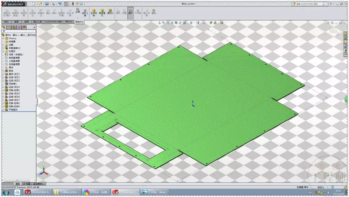Click the 拉伸切除 extruded cut tool

pyautogui.click(x=94, y=13)
